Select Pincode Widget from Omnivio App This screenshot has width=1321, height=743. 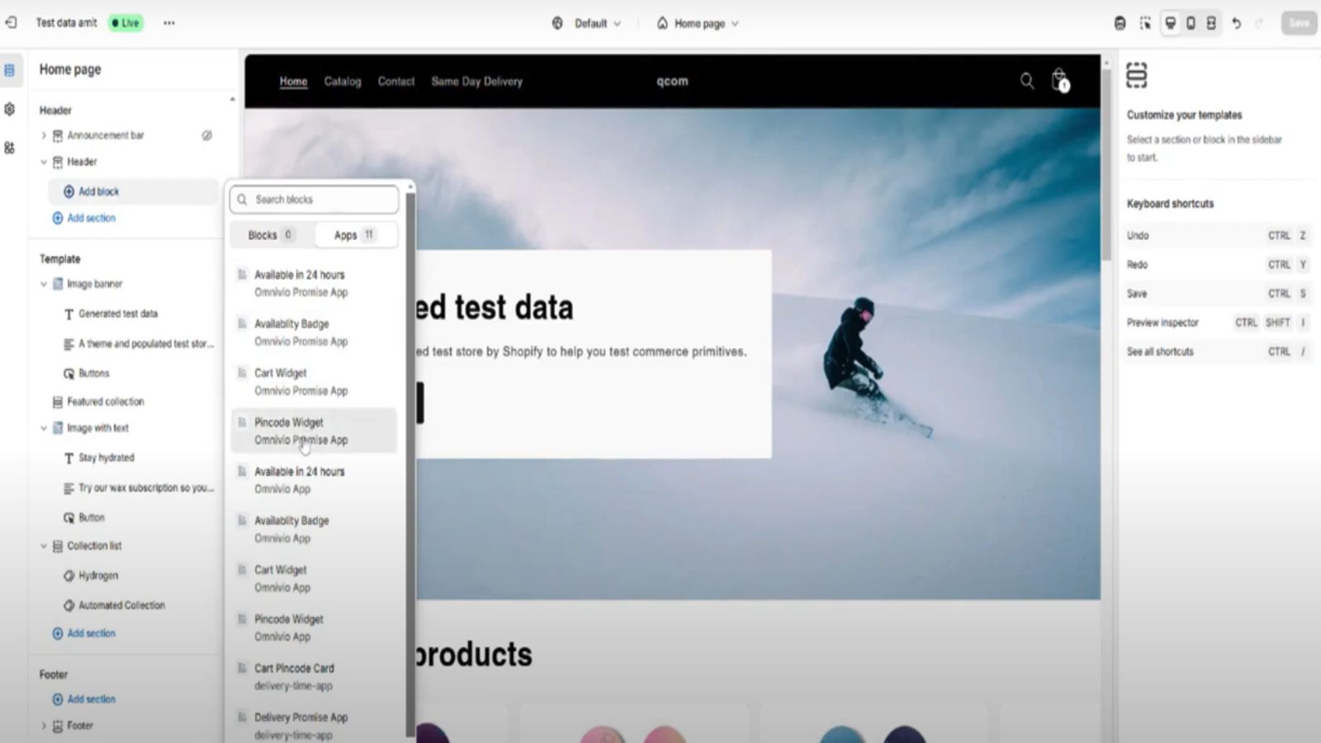coord(314,627)
